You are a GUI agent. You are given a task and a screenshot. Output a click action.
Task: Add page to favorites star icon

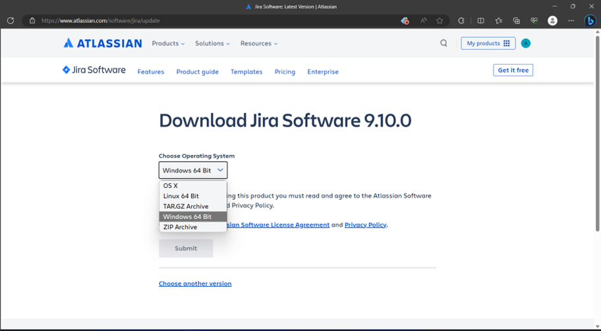pyautogui.click(x=440, y=20)
